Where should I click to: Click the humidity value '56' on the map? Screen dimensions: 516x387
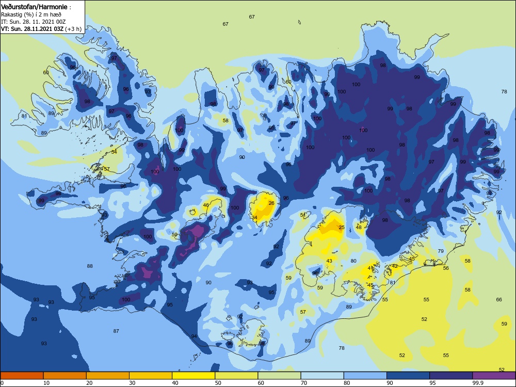pyautogui.click(x=446, y=268)
